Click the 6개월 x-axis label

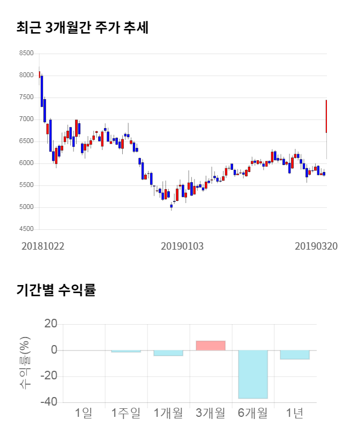(253, 413)
